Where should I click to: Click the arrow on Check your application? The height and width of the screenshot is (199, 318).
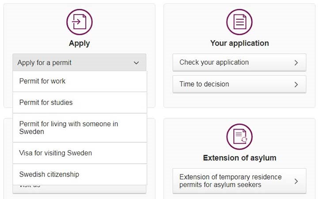pos(296,63)
